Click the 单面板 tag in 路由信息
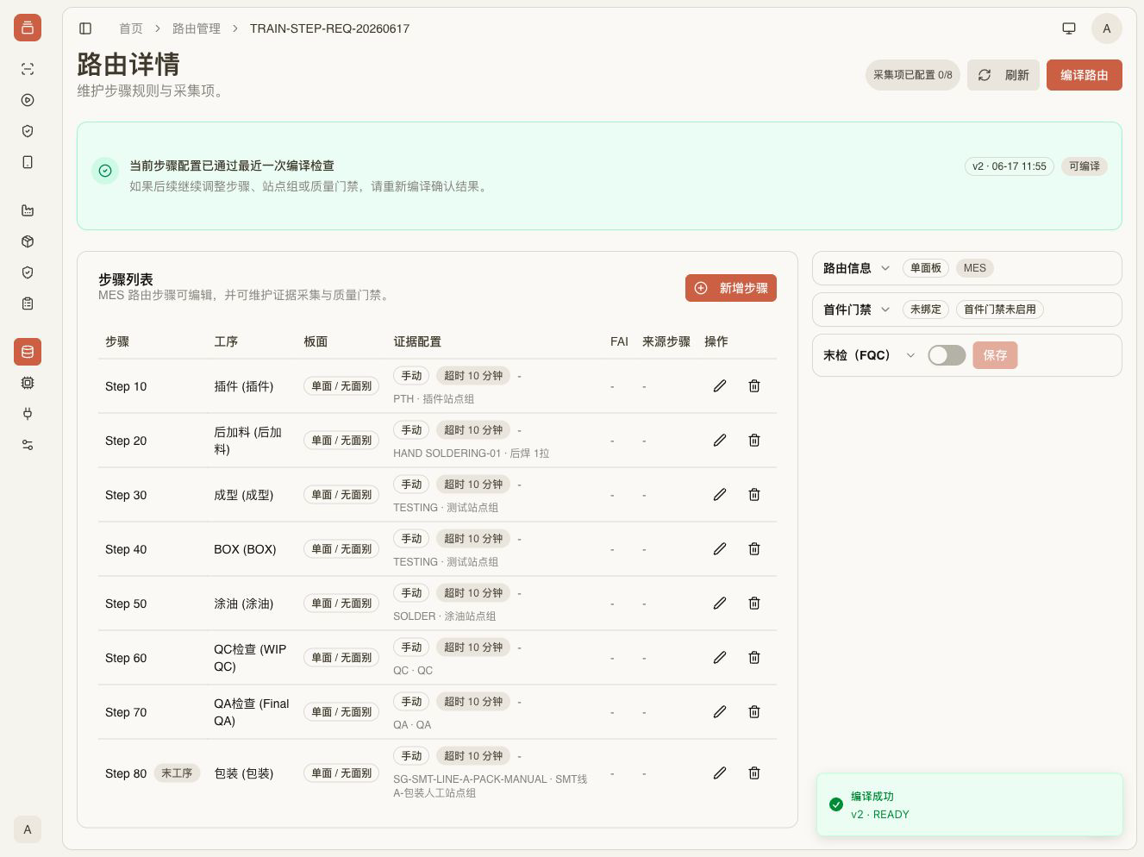Screen dimensions: 1144x857 point(926,268)
